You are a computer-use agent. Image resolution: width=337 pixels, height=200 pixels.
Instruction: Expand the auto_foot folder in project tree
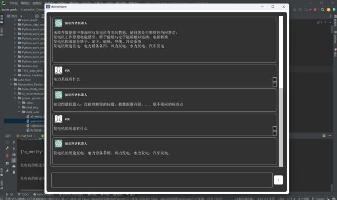pyautogui.click(x=11, y=79)
